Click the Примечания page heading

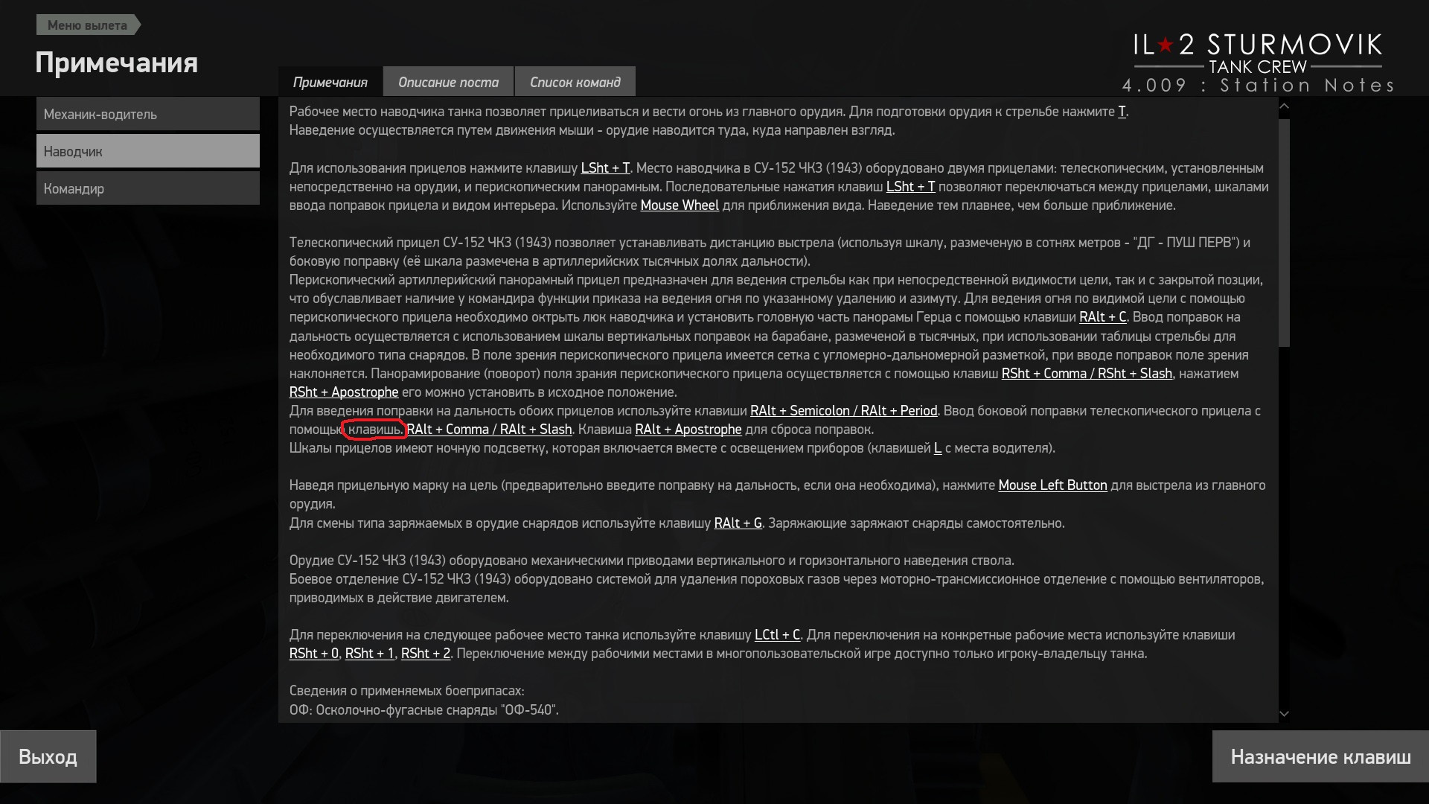117,63
